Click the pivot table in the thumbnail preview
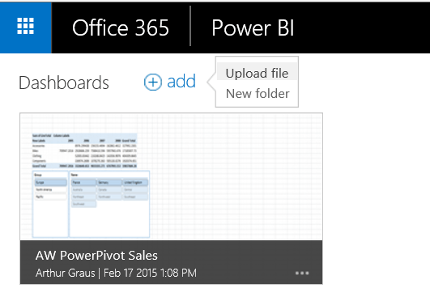The image size is (430, 301). click(x=84, y=150)
